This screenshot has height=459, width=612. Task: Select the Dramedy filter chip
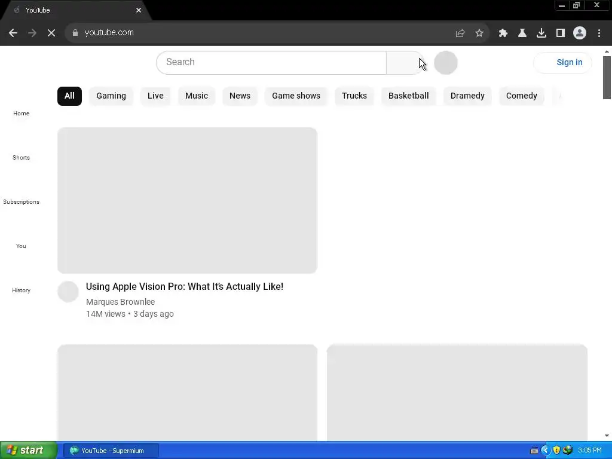pyautogui.click(x=467, y=96)
